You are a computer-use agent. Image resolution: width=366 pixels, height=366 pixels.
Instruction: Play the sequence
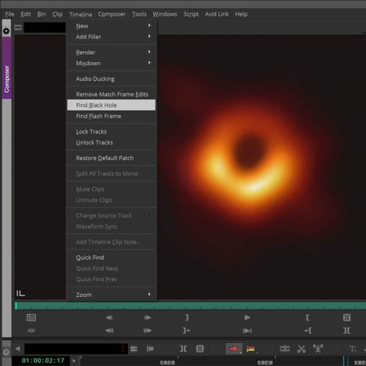[247, 317]
